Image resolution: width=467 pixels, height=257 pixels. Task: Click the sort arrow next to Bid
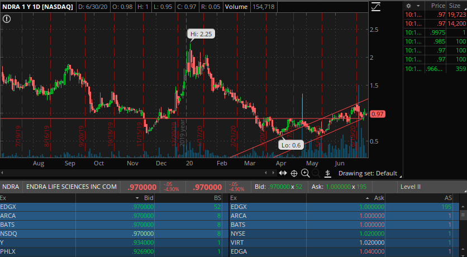click(x=137, y=198)
